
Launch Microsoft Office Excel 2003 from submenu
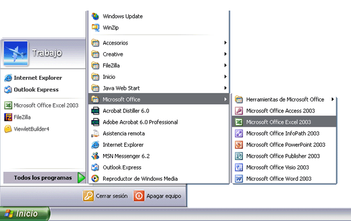(x=284, y=122)
